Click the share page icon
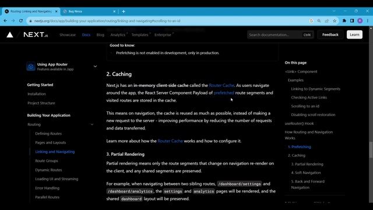 tap(327, 21)
